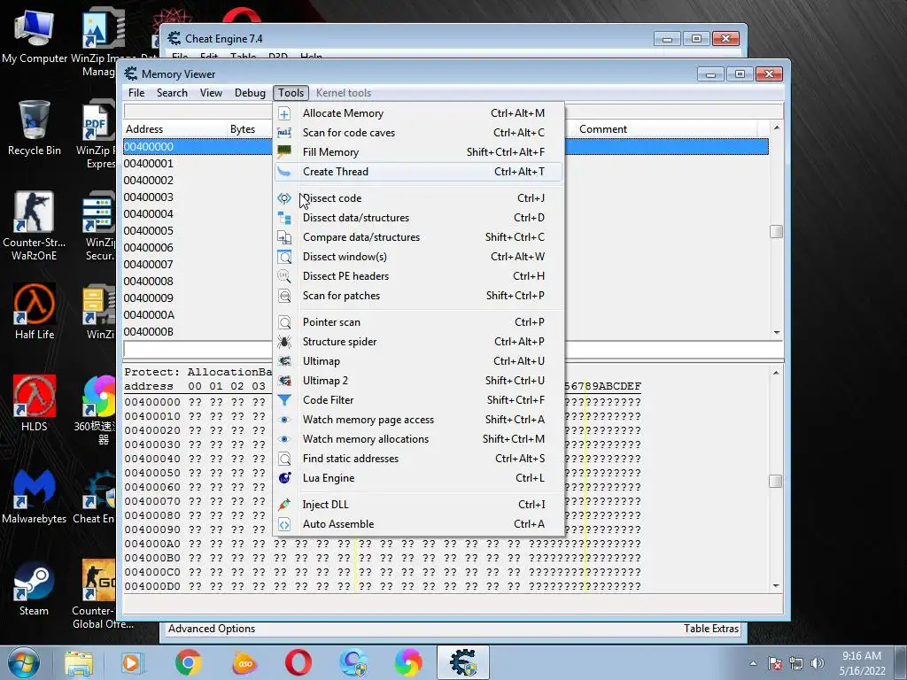The height and width of the screenshot is (680, 907).
Task: Click the hex view scrollbar thumb
Action: [x=776, y=481]
